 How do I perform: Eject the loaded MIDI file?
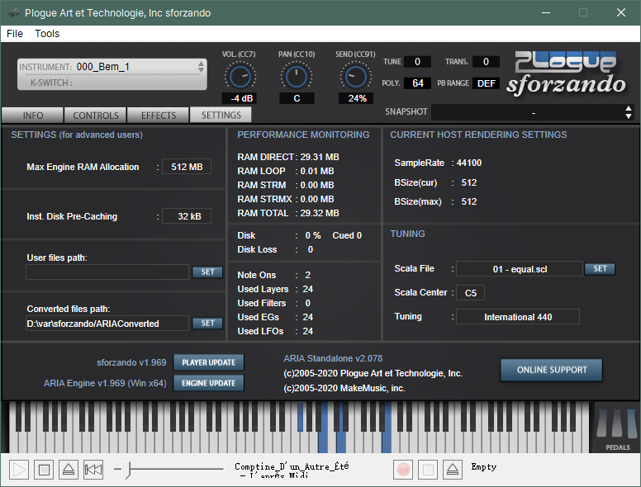[x=69, y=470]
